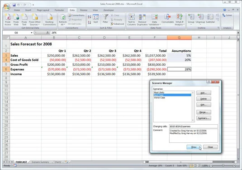Viewport: 242px width, 170px height.
Task: Open the Name Box dropdown arrow
Action: (x=32, y=33)
